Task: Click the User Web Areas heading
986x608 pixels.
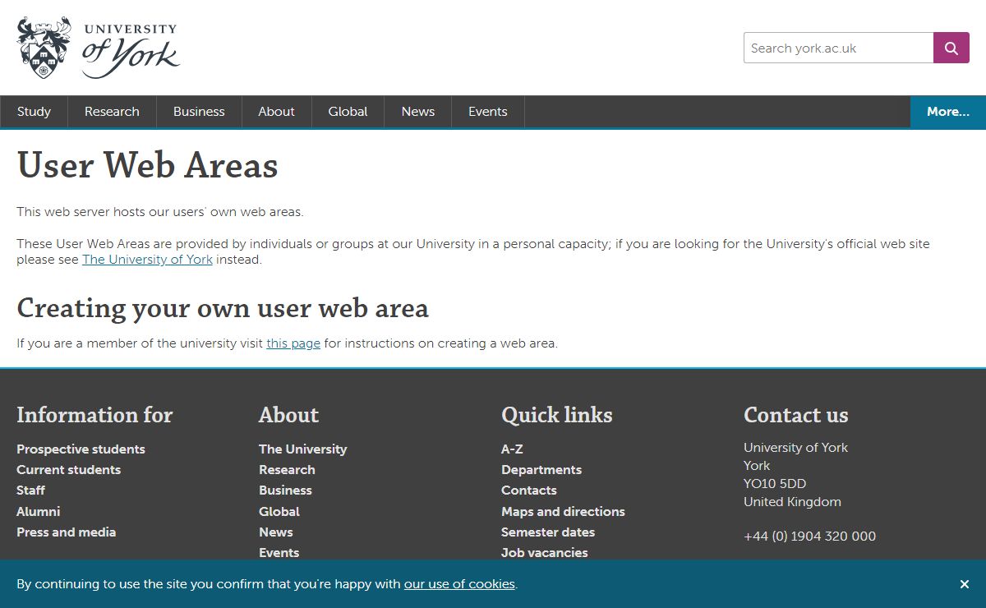Action: tap(148, 165)
